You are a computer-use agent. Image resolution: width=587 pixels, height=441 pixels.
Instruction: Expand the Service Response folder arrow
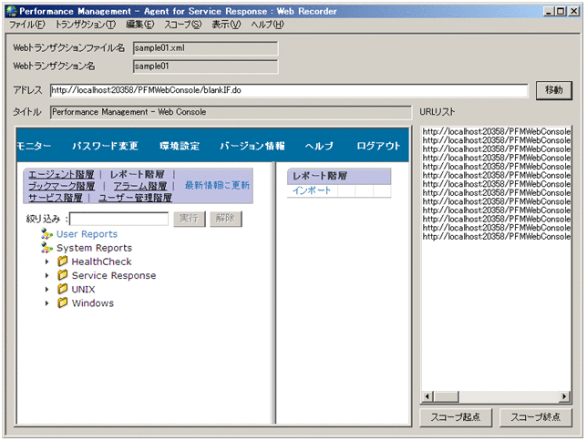coord(47,275)
